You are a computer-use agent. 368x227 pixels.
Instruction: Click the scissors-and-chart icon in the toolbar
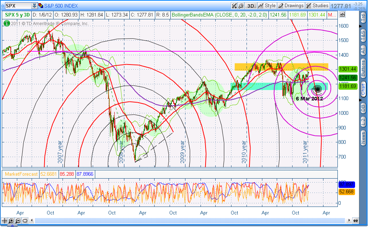click(x=234, y=6)
